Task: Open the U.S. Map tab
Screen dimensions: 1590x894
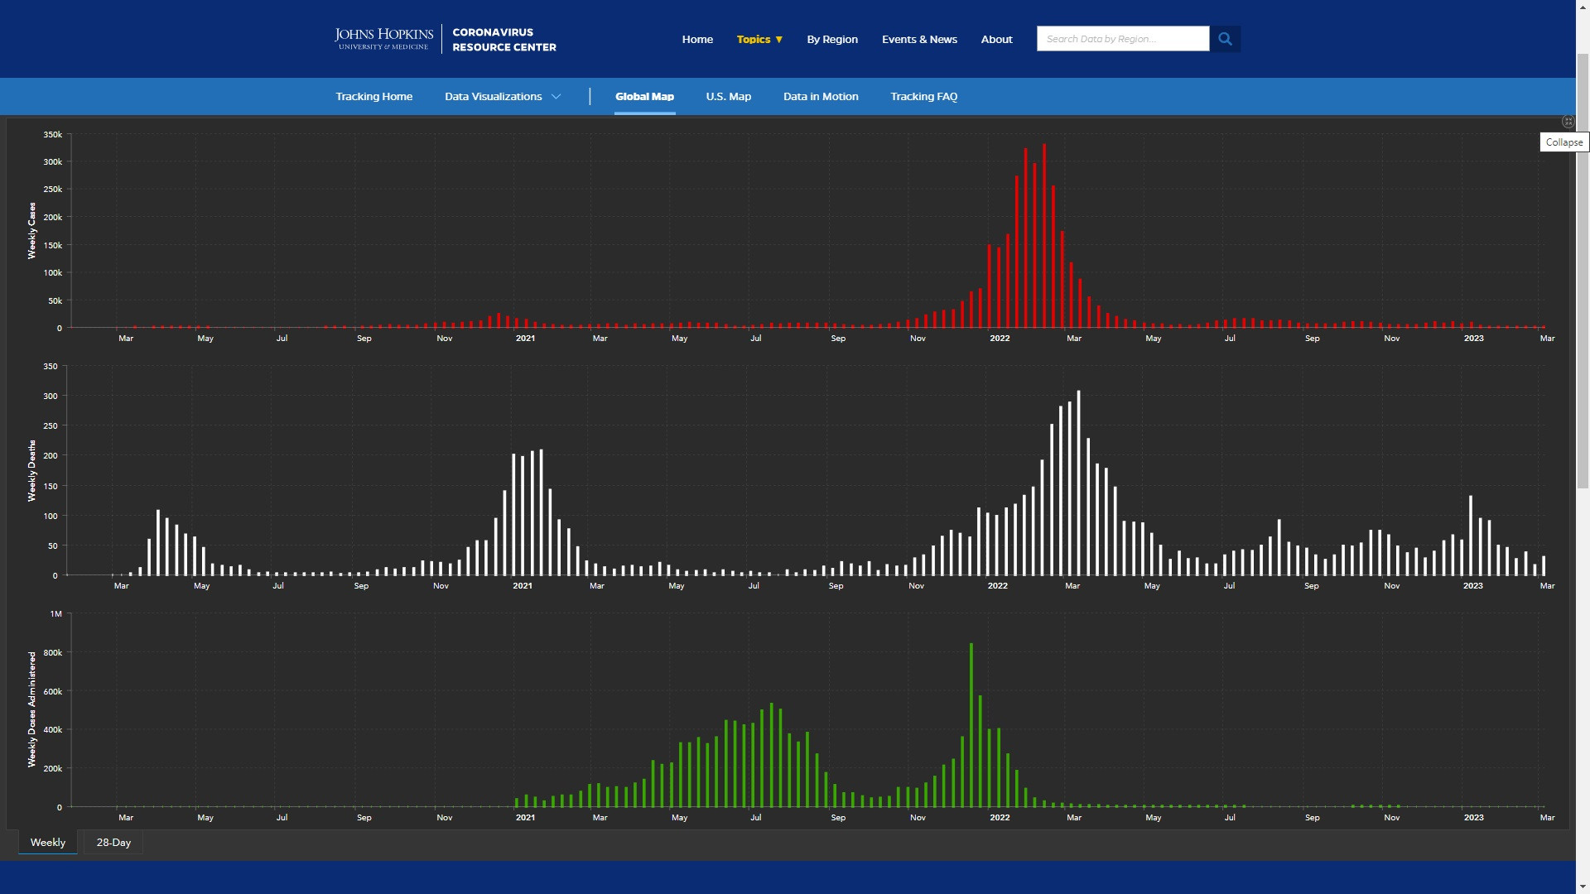Action: pos(728,97)
